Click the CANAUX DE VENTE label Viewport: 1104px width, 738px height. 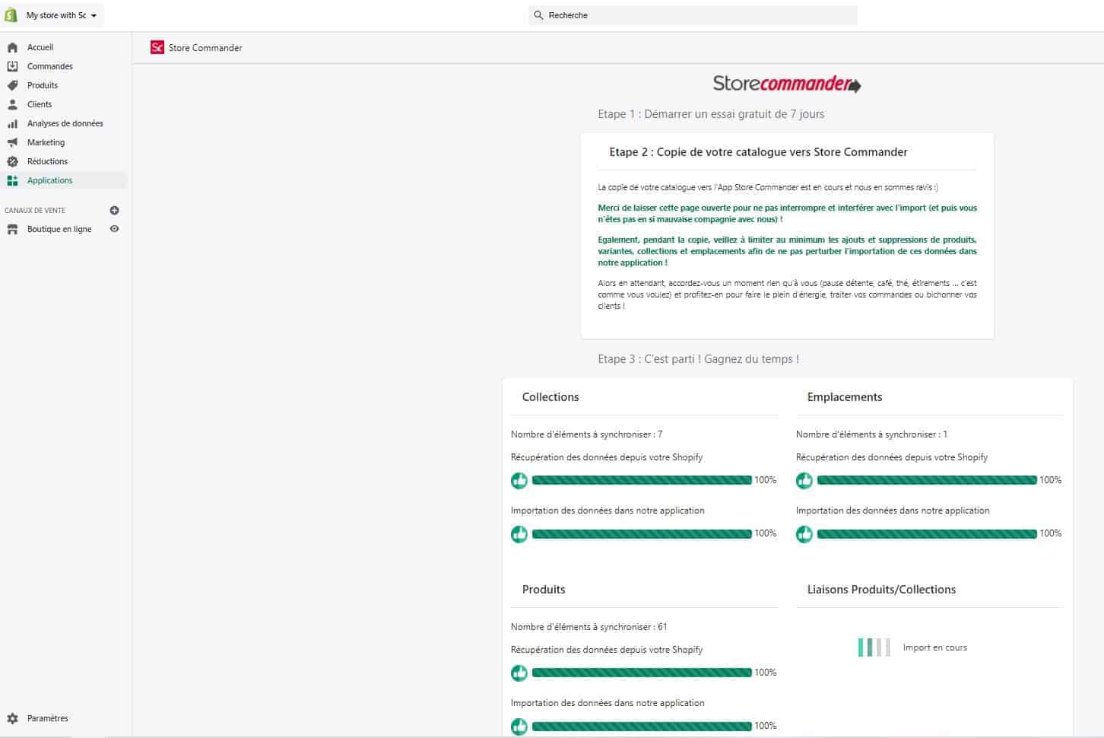pos(35,211)
